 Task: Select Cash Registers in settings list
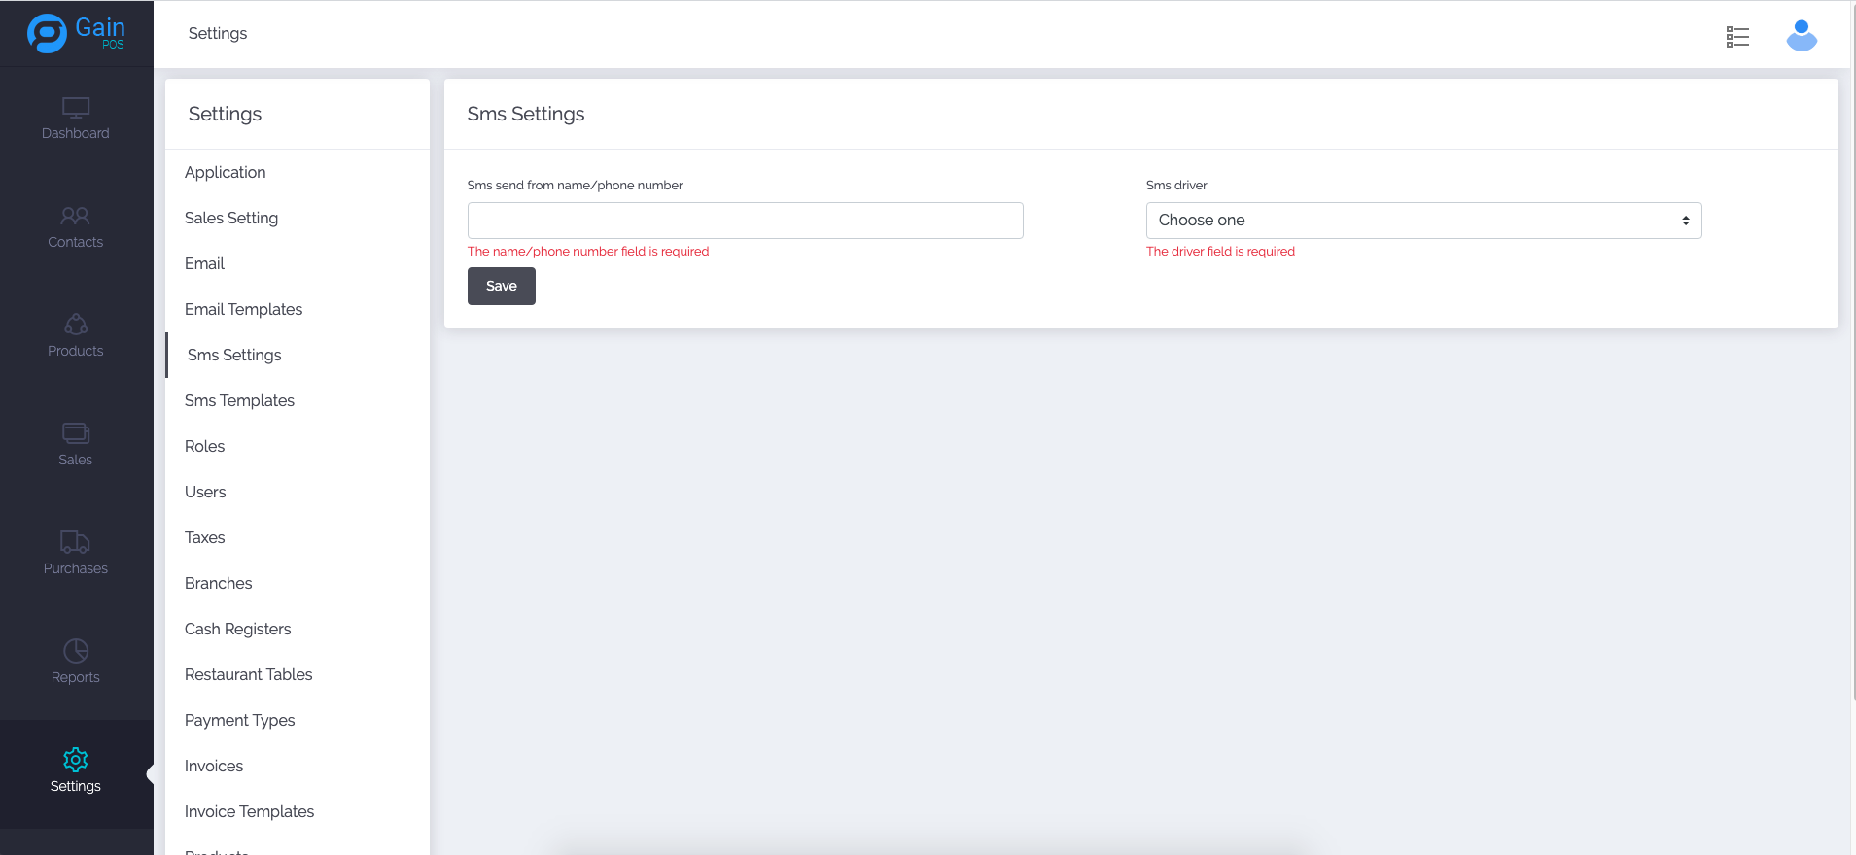pos(237,629)
